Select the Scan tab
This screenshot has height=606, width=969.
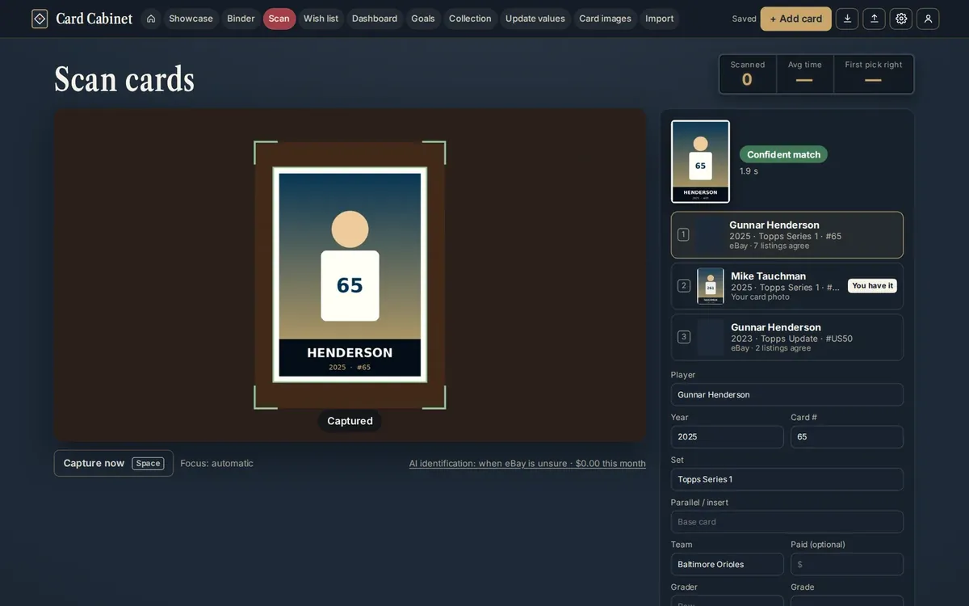click(279, 19)
